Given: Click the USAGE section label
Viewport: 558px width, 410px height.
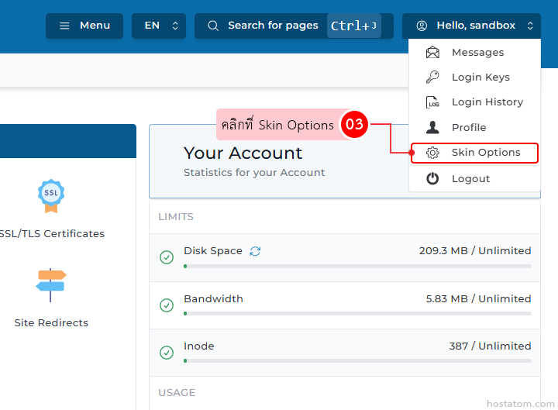Looking at the screenshot, I should point(177,392).
